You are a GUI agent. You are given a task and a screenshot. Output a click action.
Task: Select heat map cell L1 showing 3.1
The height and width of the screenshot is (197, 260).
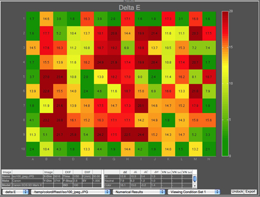click(x=182, y=19)
